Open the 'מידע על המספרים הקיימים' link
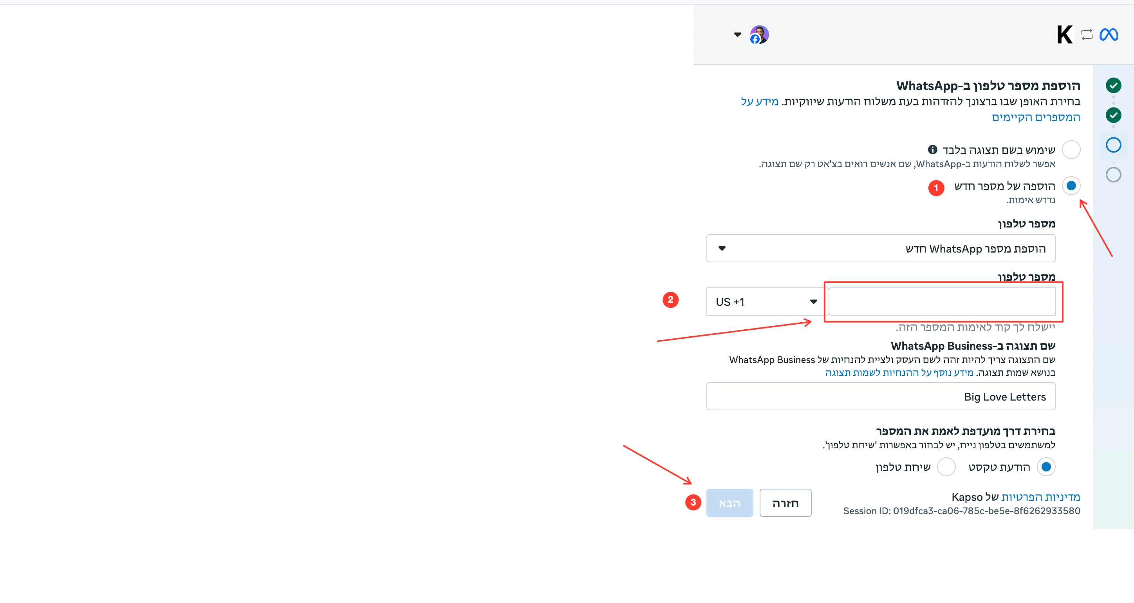Screen dimensions: 1134x603 pyautogui.click(x=1035, y=117)
